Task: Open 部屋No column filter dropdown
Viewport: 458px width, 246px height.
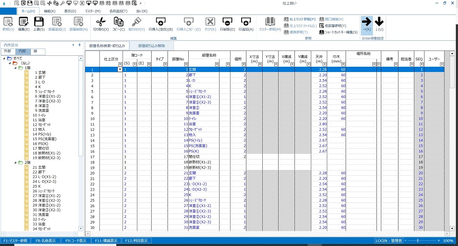Action: (186, 64)
